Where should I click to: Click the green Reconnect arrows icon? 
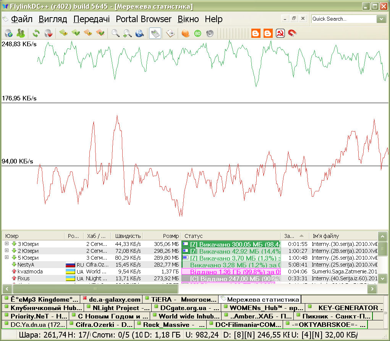(36, 34)
